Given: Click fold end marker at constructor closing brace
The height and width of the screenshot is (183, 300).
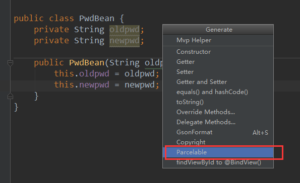Looking at the screenshot, I should [10, 96].
